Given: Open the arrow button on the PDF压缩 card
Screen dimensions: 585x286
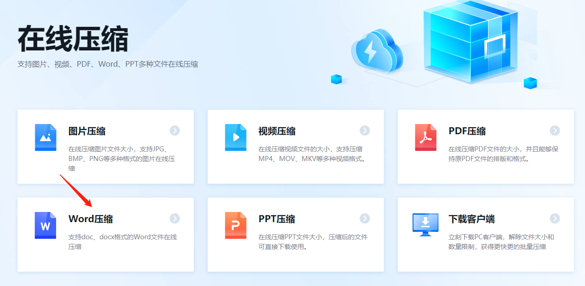Looking at the screenshot, I should click(x=555, y=131).
